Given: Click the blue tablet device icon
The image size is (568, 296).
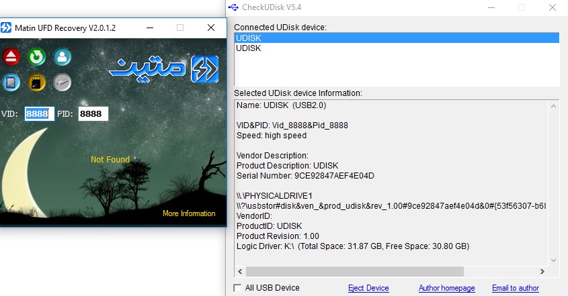Looking at the screenshot, I should (11, 83).
